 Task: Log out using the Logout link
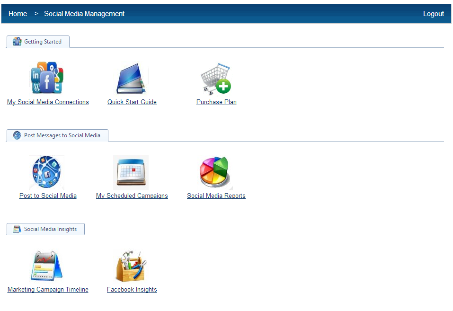click(433, 14)
